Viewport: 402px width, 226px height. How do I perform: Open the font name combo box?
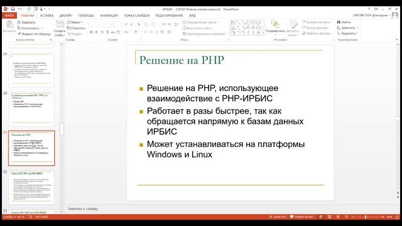pos(101,24)
